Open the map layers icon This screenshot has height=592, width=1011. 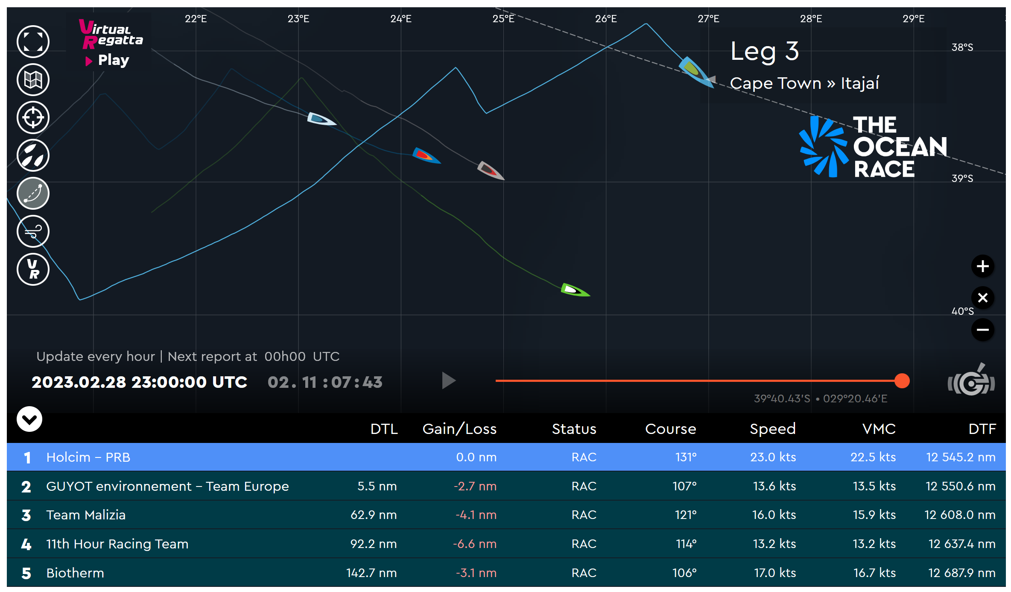[33, 79]
